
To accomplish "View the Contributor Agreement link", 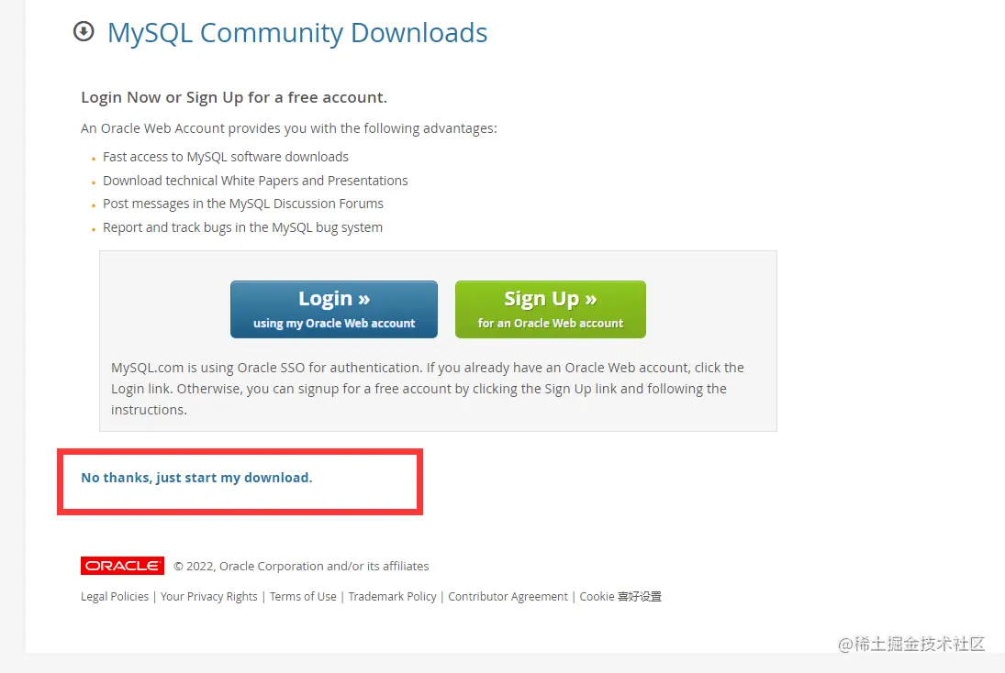I will [508, 596].
